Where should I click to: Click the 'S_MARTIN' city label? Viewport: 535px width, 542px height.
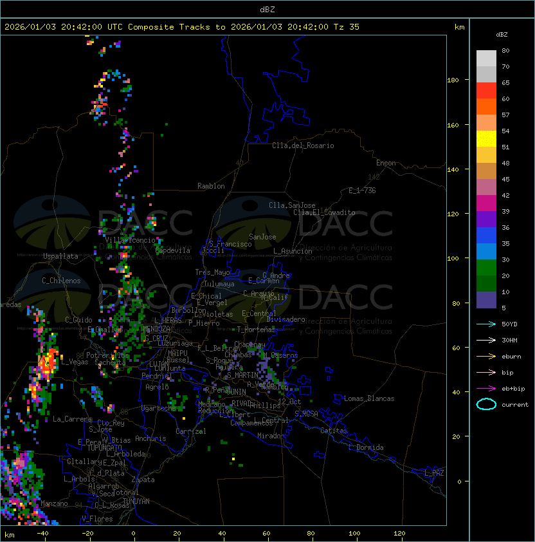(242, 375)
